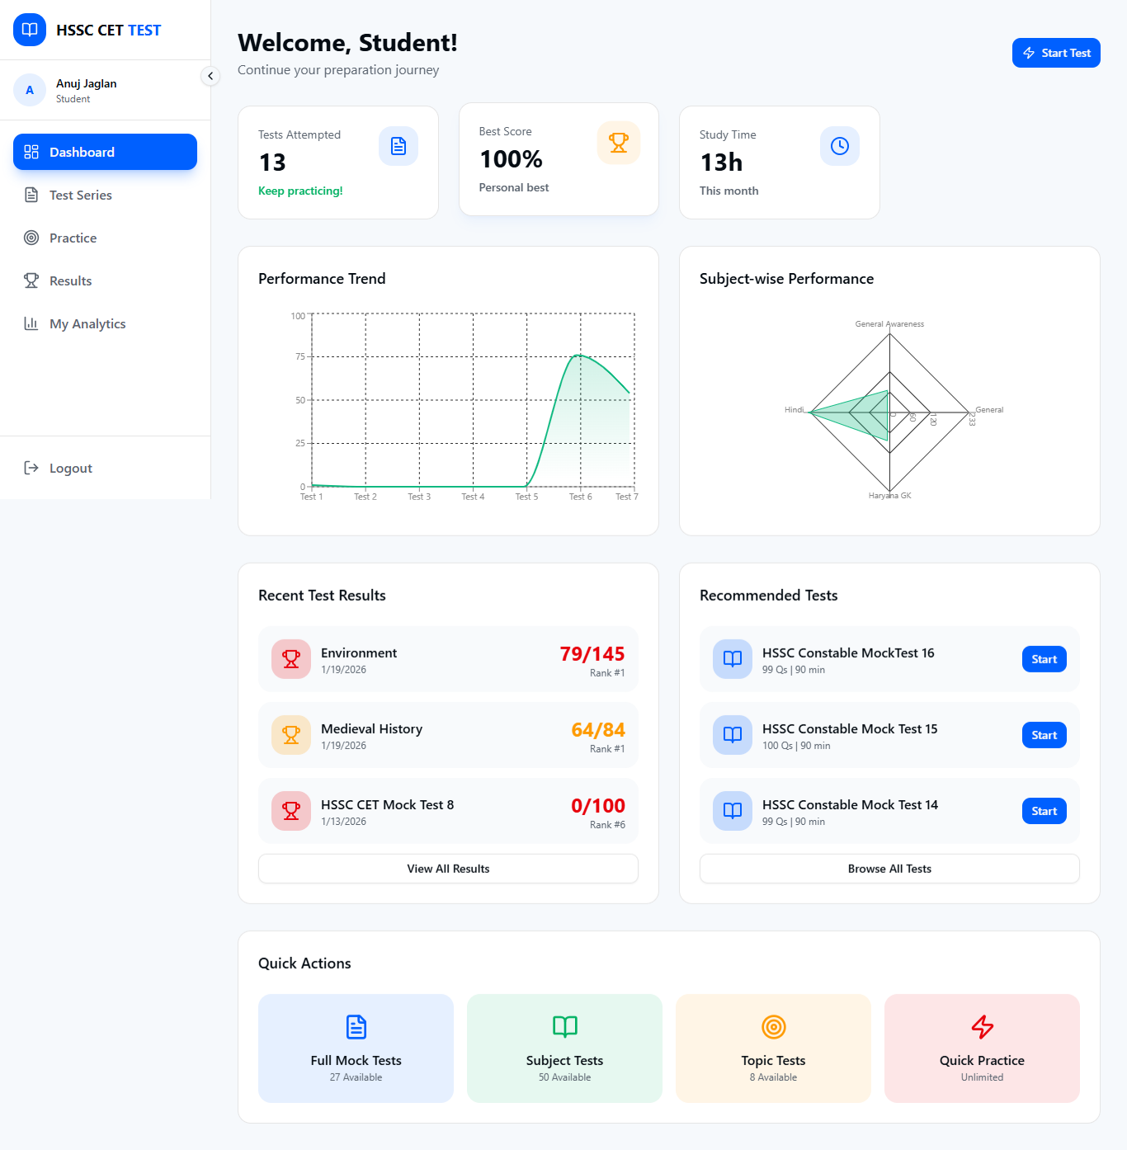The height and width of the screenshot is (1150, 1127).
Task: Click Browse All Tests button
Action: click(889, 869)
